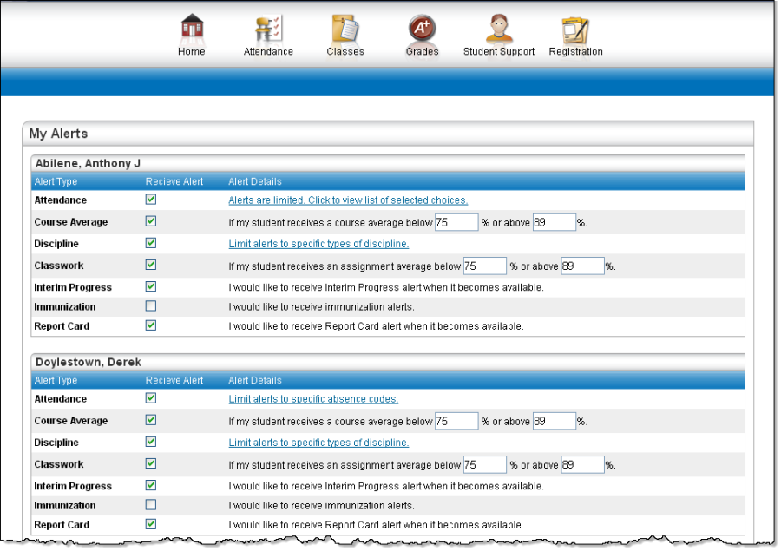Disable Attendance alerts for Anthony Abilene

pyautogui.click(x=152, y=200)
